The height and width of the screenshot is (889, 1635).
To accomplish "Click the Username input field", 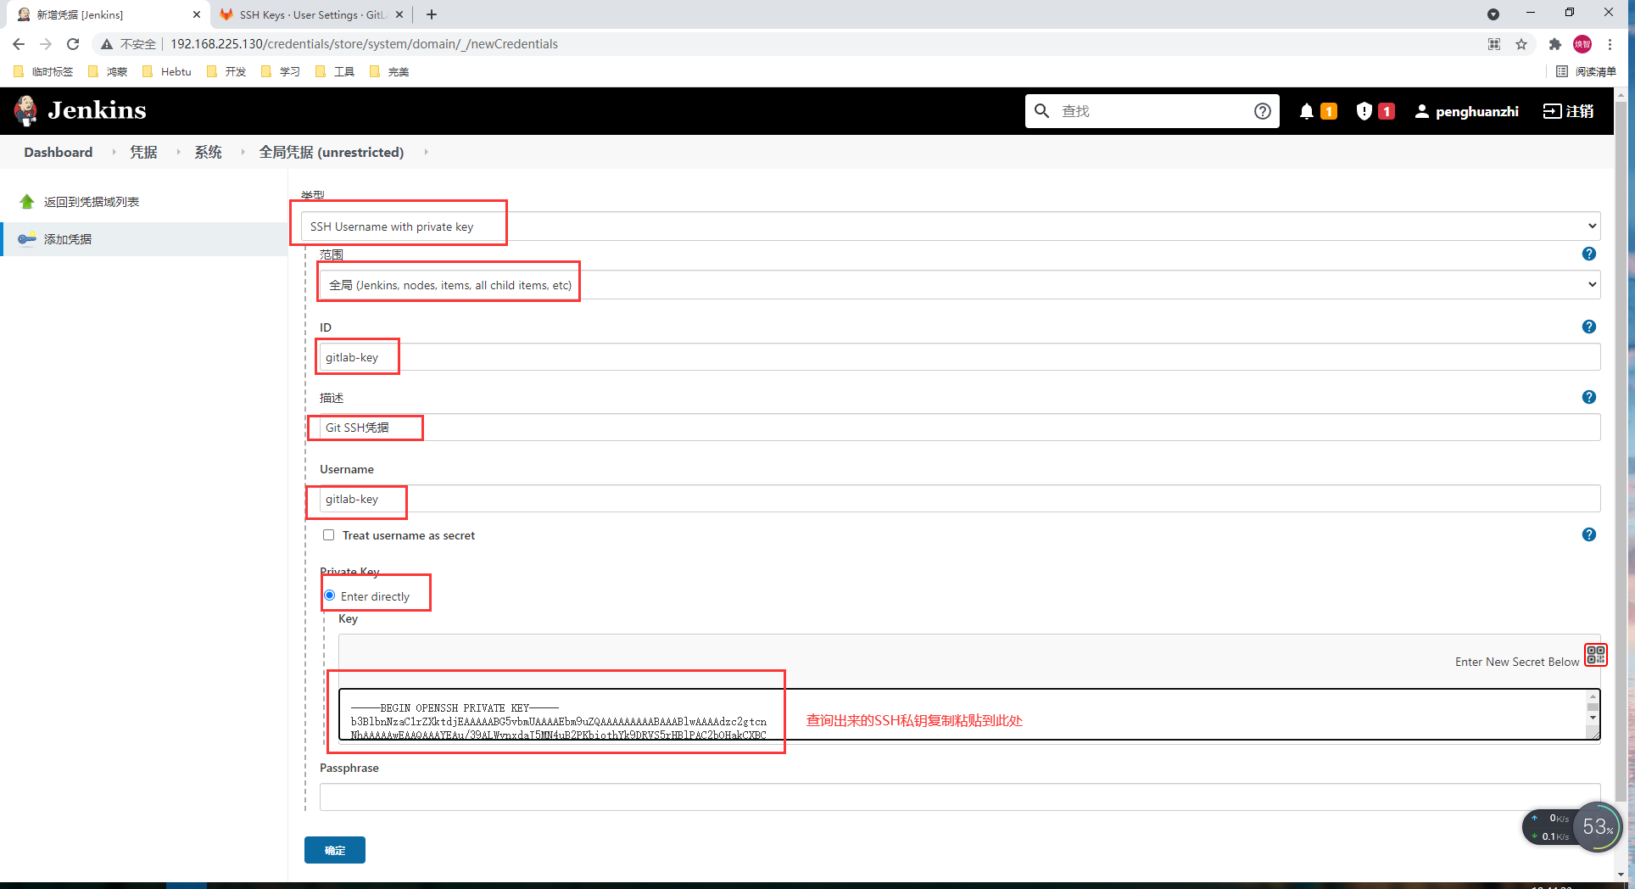I will click(960, 499).
